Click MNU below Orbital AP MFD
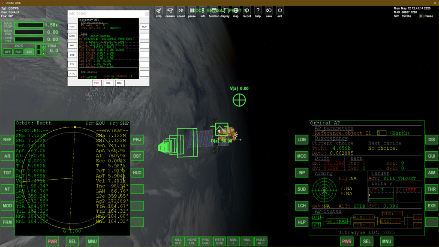Screen dimensions: 439x247 (x=387, y=241)
